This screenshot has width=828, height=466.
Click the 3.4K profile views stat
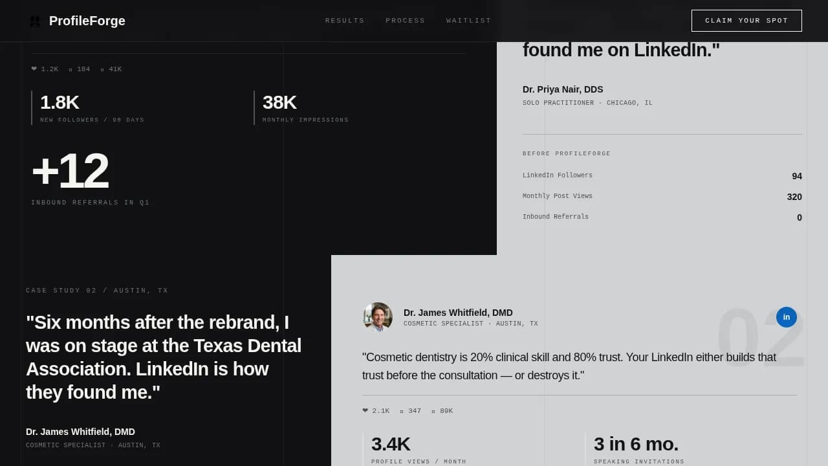(391, 444)
